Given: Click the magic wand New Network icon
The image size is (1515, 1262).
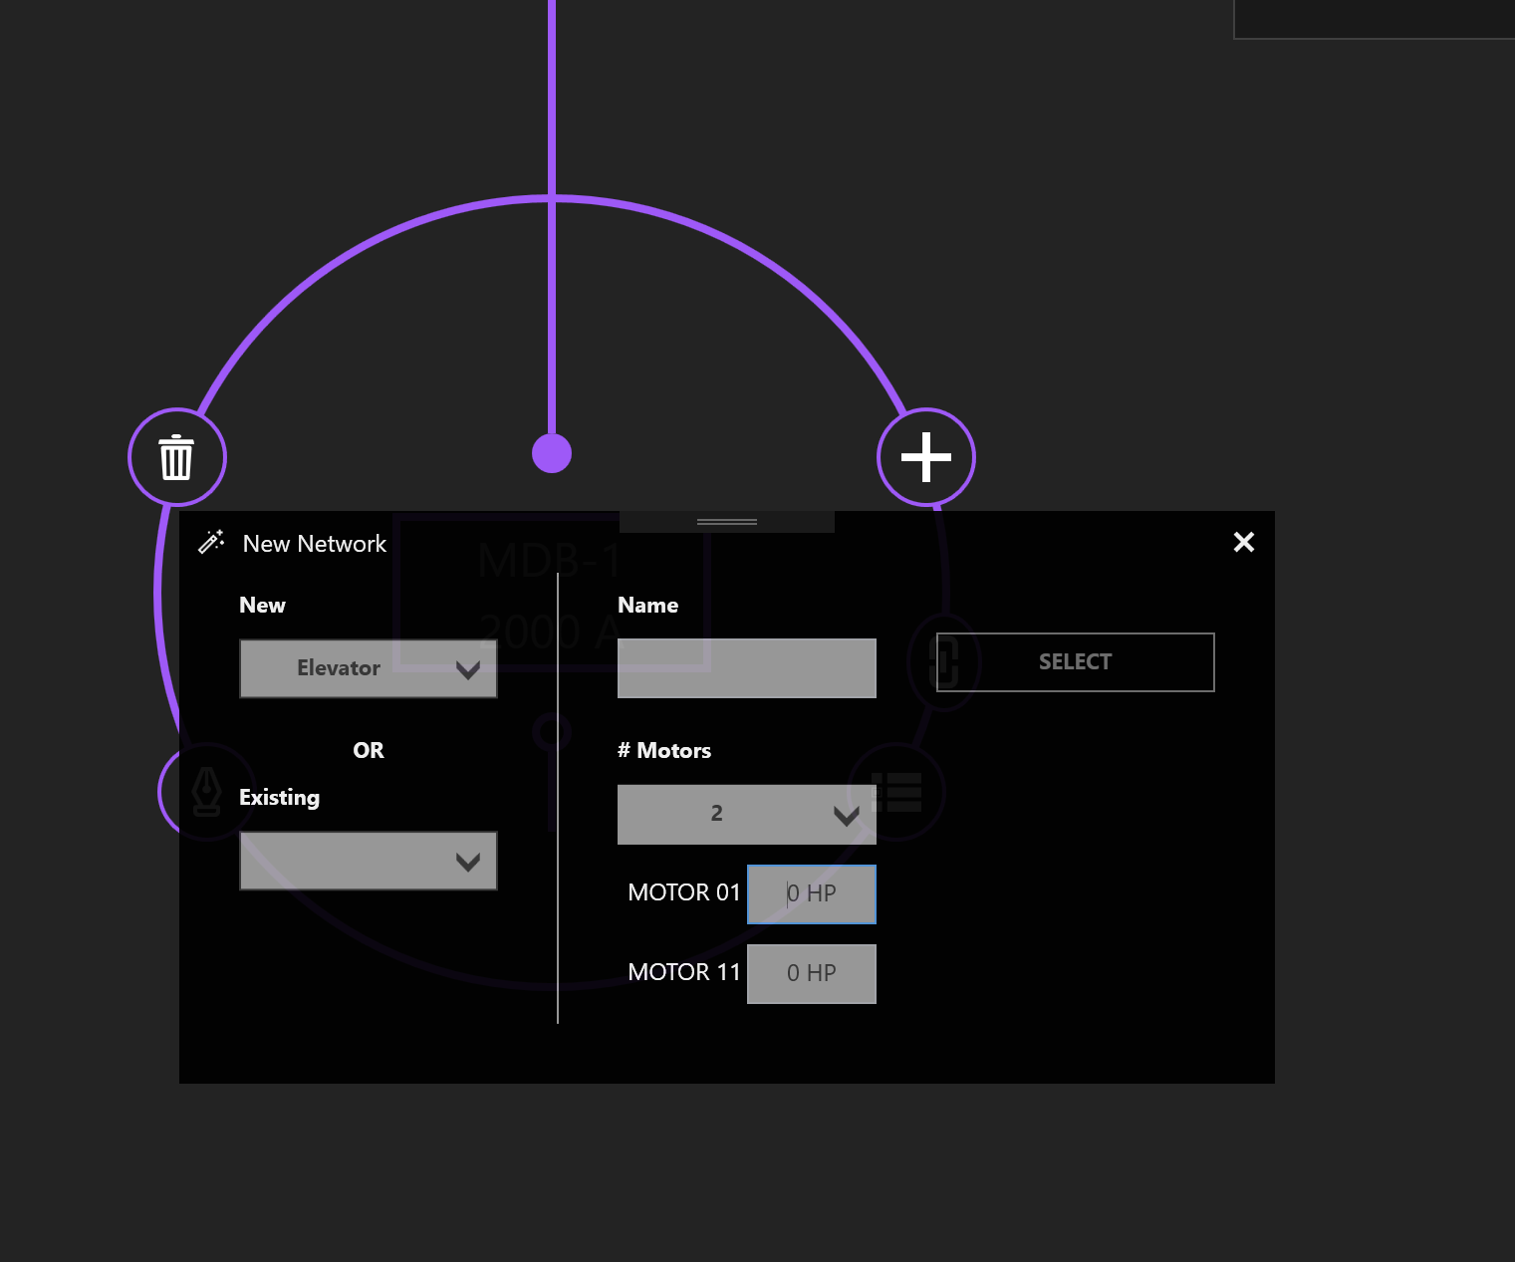Looking at the screenshot, I should (211, 542).
